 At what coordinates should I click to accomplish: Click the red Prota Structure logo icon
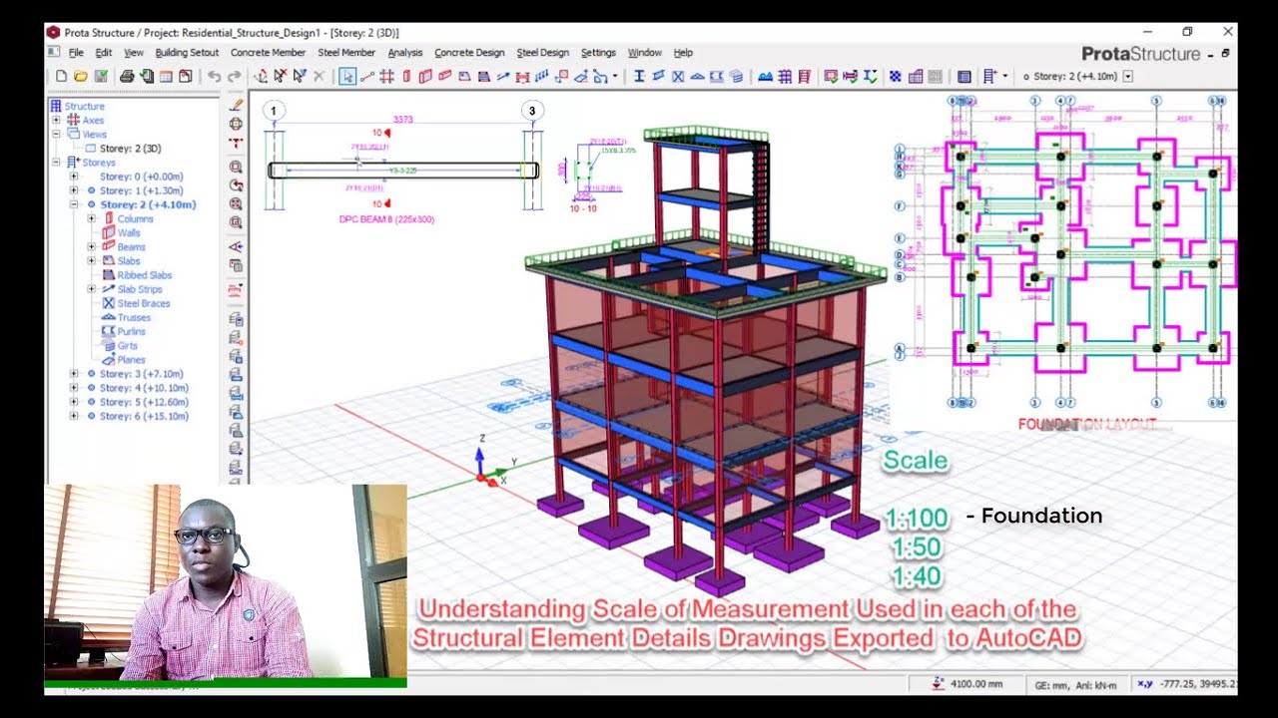(53, 32)
